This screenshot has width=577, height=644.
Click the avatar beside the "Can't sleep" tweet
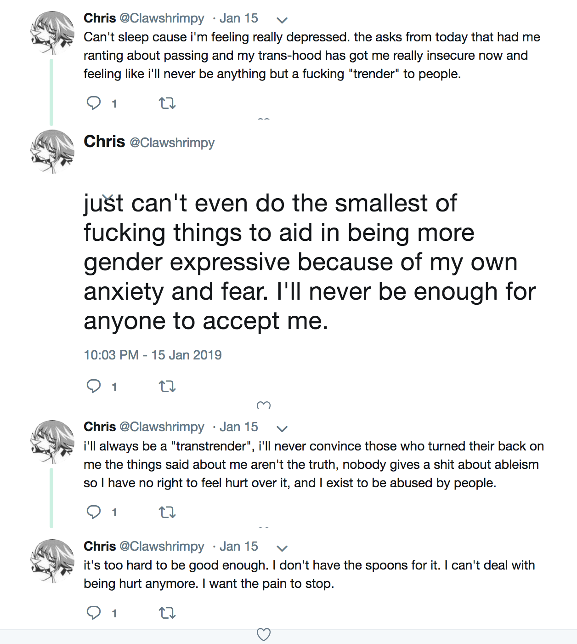coord(52,33)
